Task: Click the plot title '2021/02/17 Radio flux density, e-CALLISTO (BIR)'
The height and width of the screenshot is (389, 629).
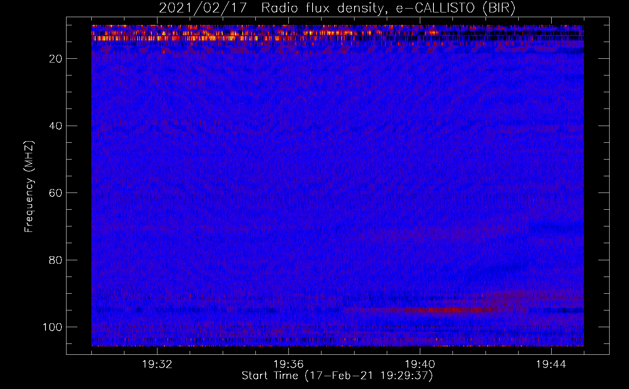Action: (x=337, y=8)
